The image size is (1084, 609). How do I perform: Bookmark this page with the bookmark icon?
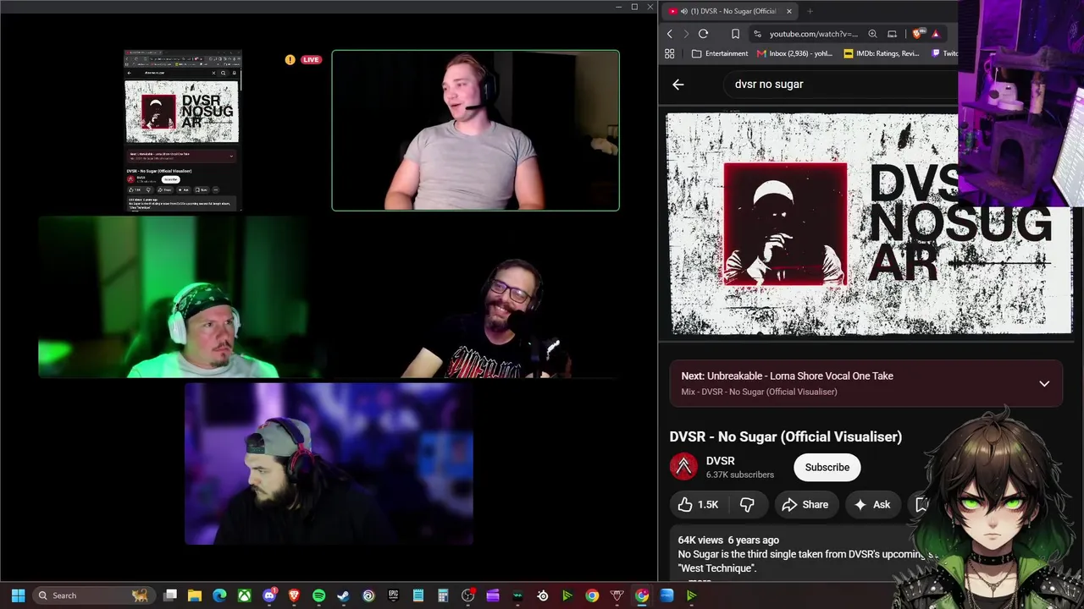pos(735,34)
